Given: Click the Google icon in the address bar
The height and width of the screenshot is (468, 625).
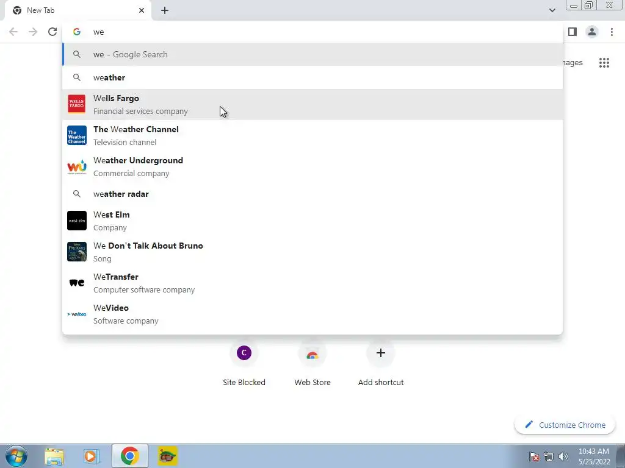Looking at the screenshot, I should pyautogui.click(x=77, y=32).
